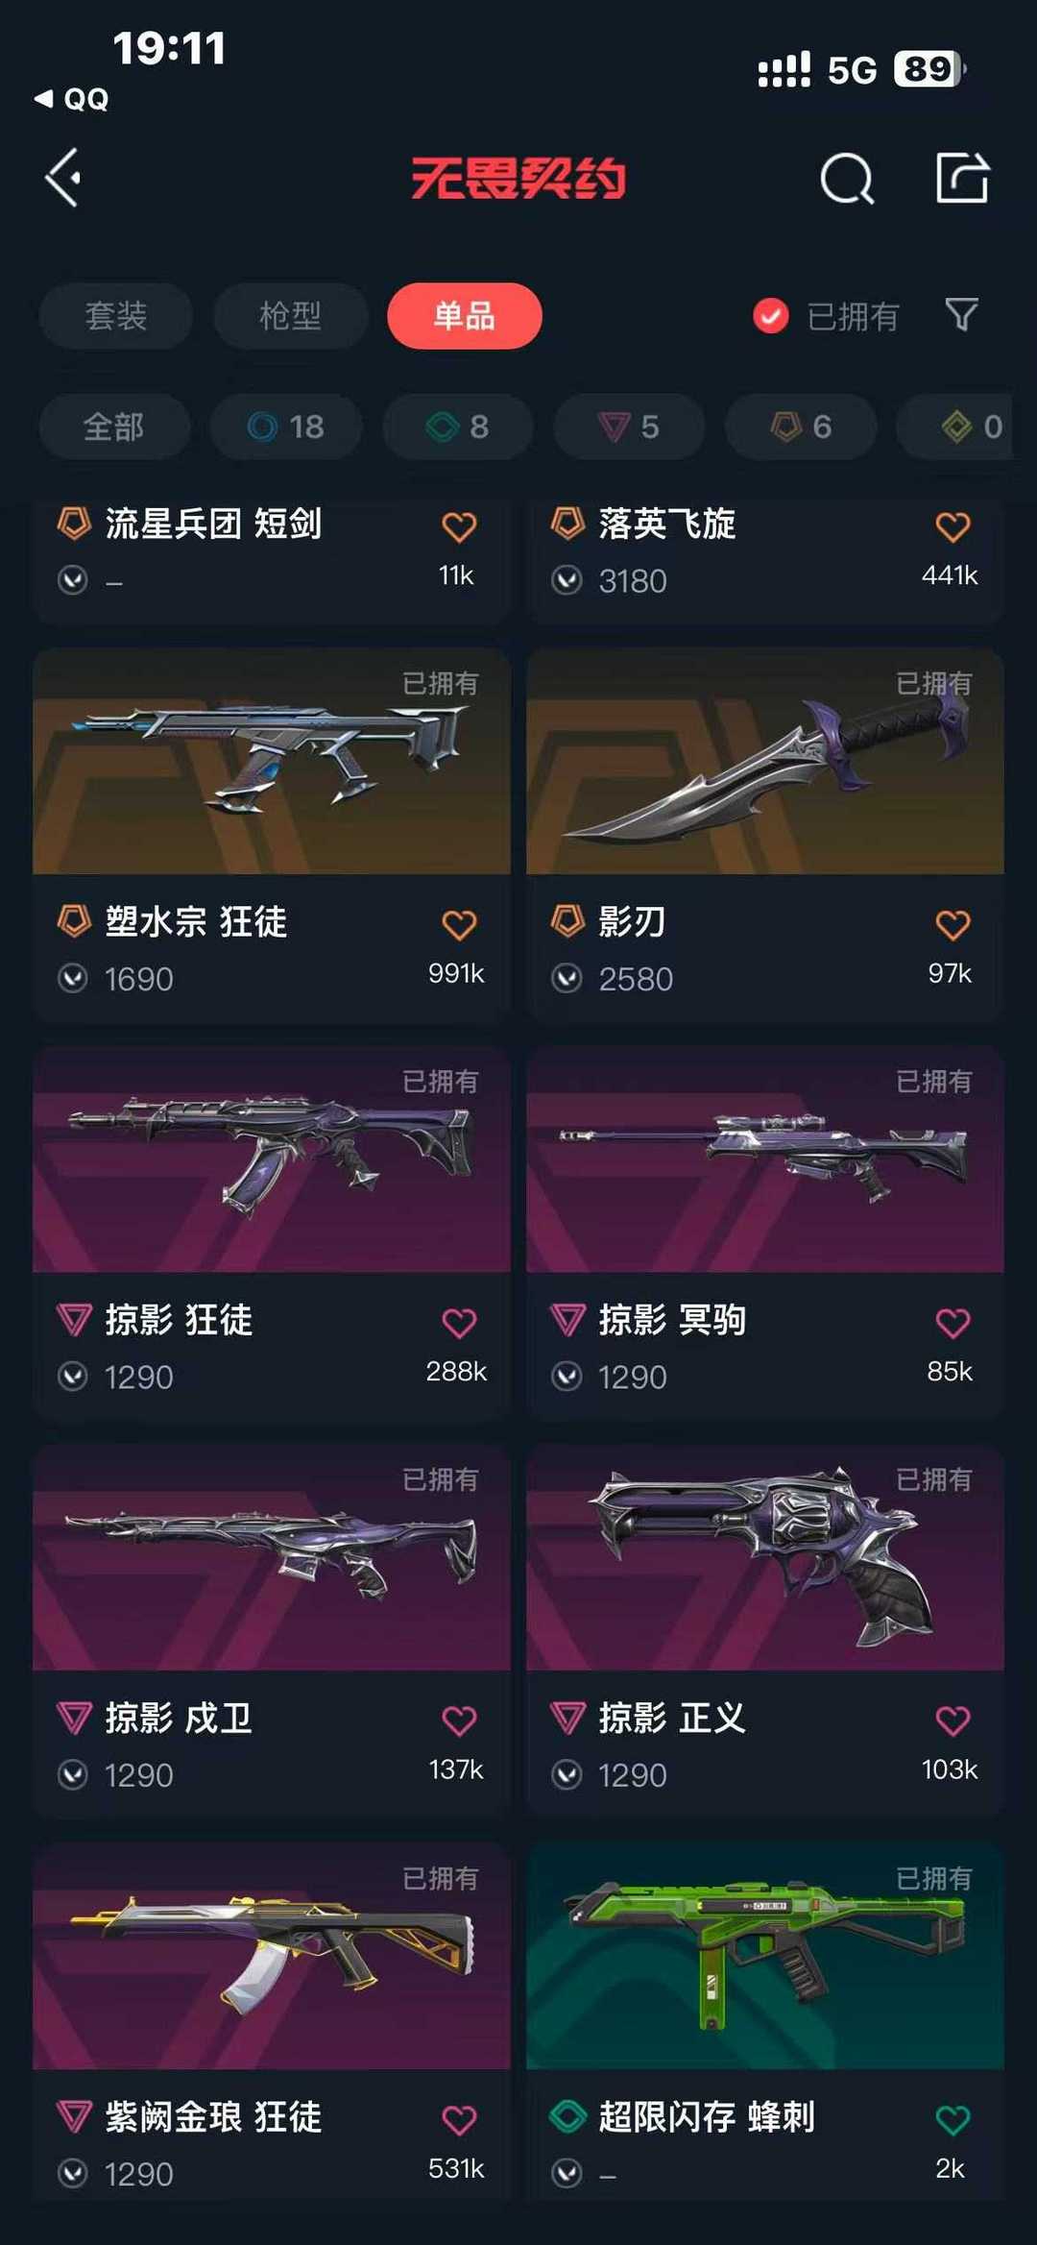Tap heart on 掠影 正义 revolver
The image size is (1037, 2245).
click(953, 1720)
